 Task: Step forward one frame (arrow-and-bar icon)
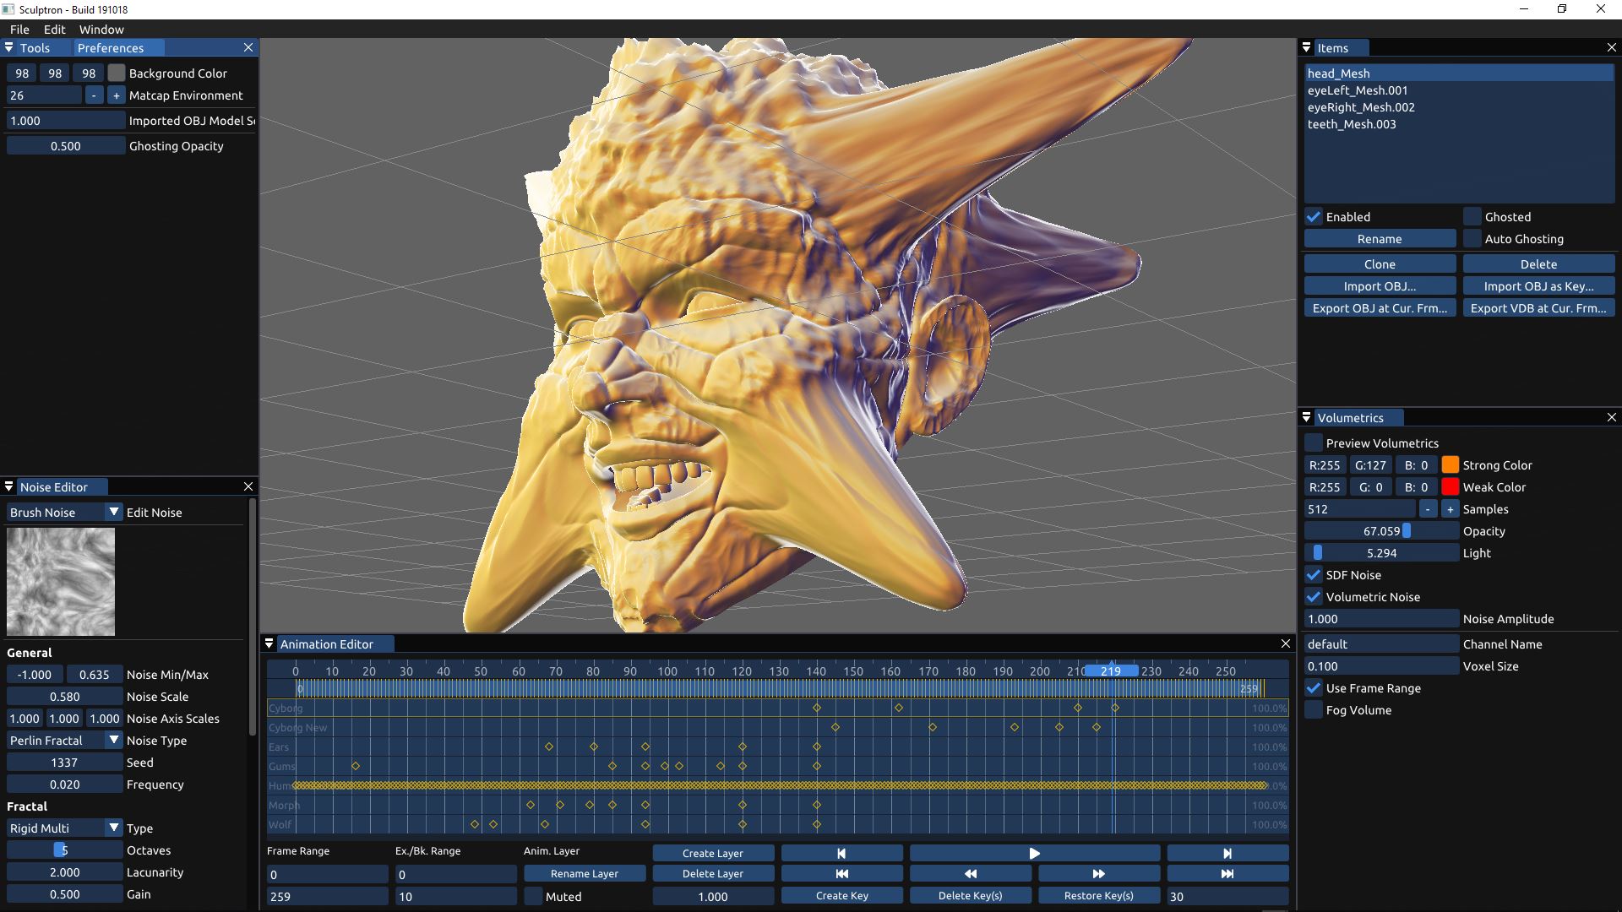[x=1227, y=854]
